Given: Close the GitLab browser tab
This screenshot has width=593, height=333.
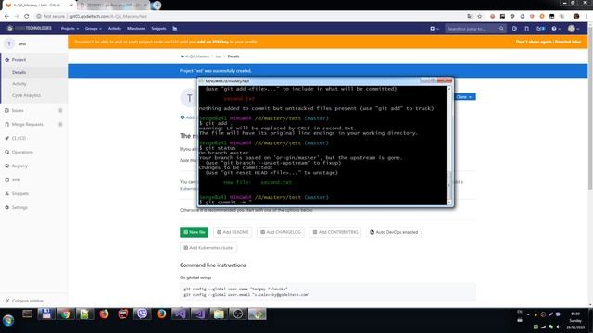Looking at the screenshot, I should tap(71, 6).
